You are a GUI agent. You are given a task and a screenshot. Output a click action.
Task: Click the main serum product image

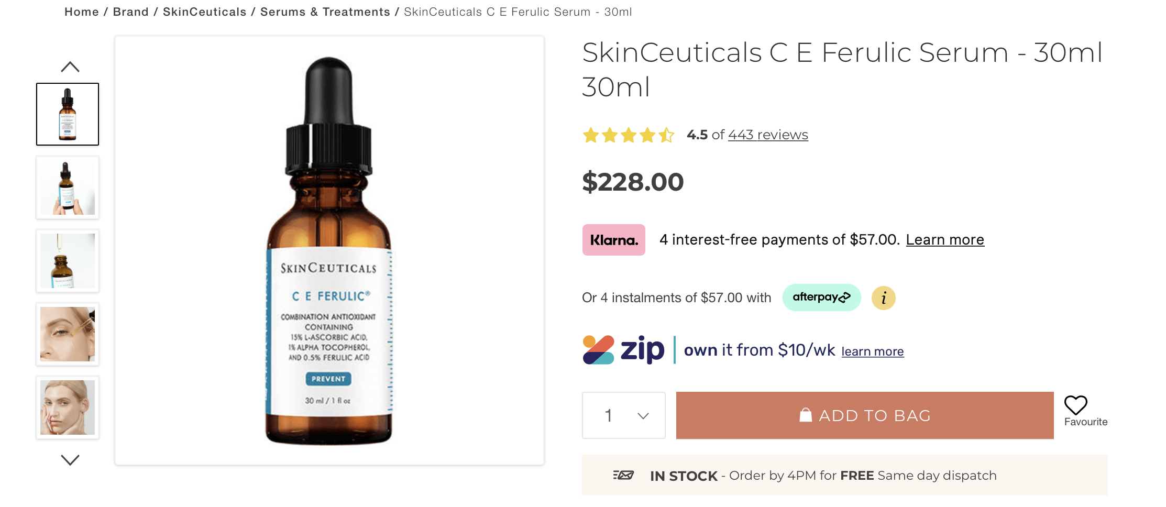point(329,250)
